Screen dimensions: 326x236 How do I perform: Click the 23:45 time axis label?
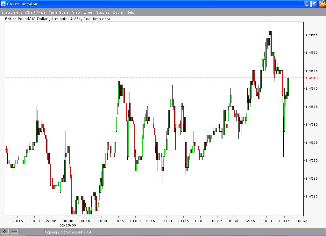51,221
